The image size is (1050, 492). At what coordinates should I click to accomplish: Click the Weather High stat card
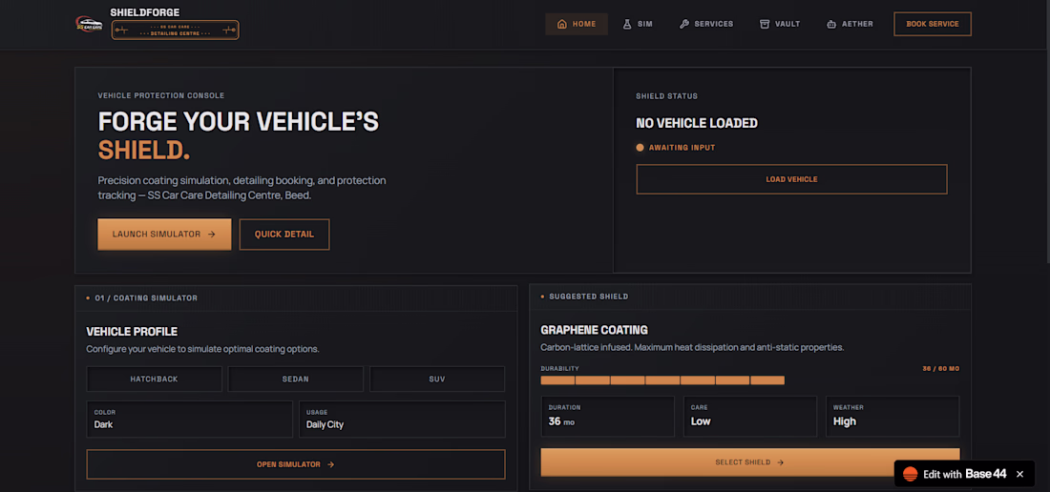[892, 416]
